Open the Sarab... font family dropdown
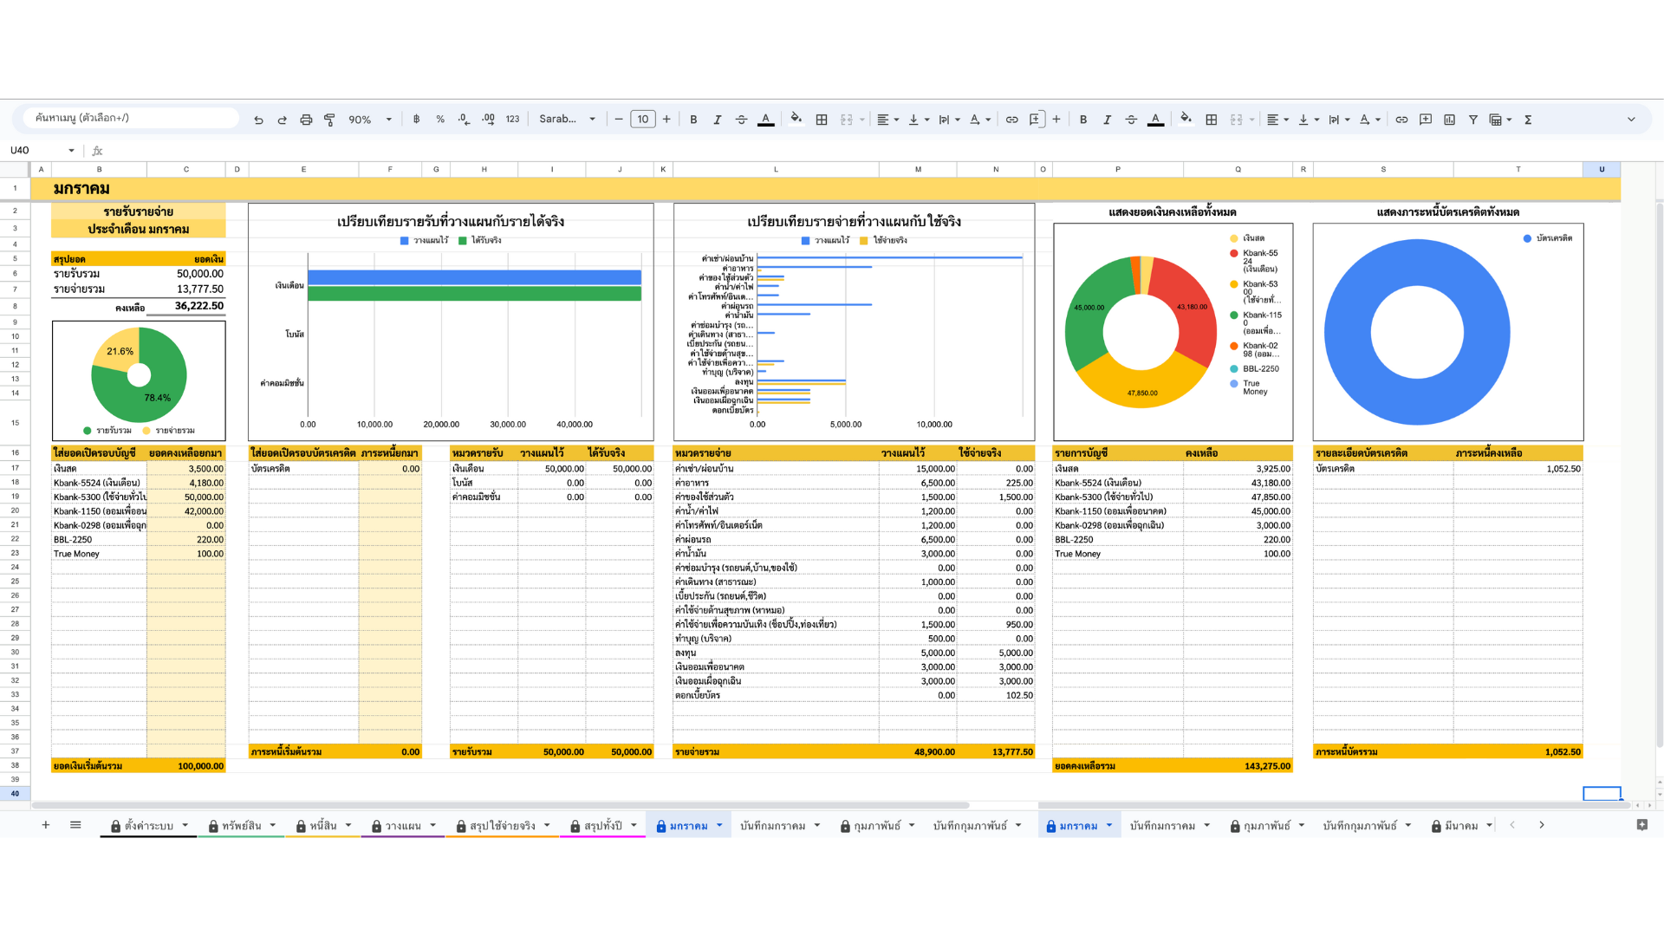 pyautogui.click(x=567, y=120)
